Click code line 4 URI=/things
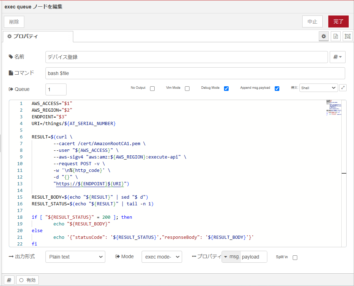 74,124
